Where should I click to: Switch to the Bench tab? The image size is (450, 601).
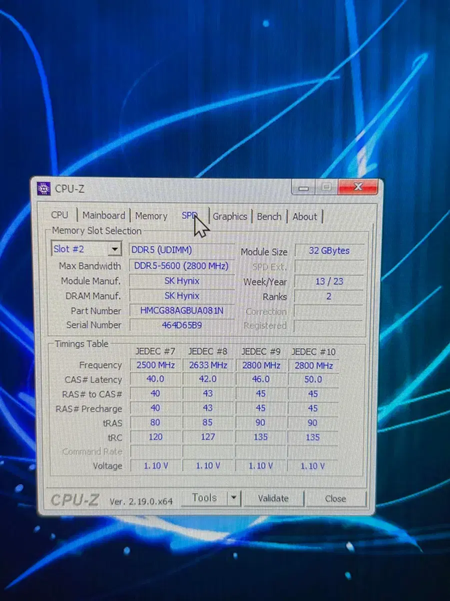pos(269,216)
